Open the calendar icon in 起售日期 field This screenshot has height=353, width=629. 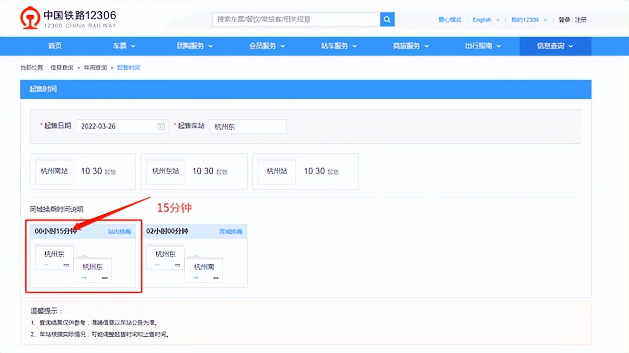(161, 126)
